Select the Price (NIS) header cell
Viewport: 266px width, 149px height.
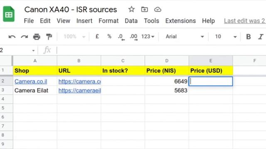pyautogui.click(x=167, y=70)
